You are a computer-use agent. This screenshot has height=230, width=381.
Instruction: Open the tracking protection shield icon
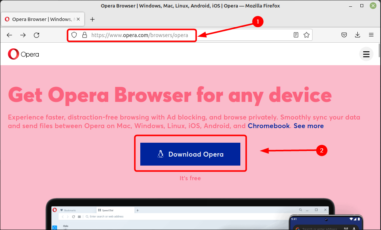click(74, 35)
